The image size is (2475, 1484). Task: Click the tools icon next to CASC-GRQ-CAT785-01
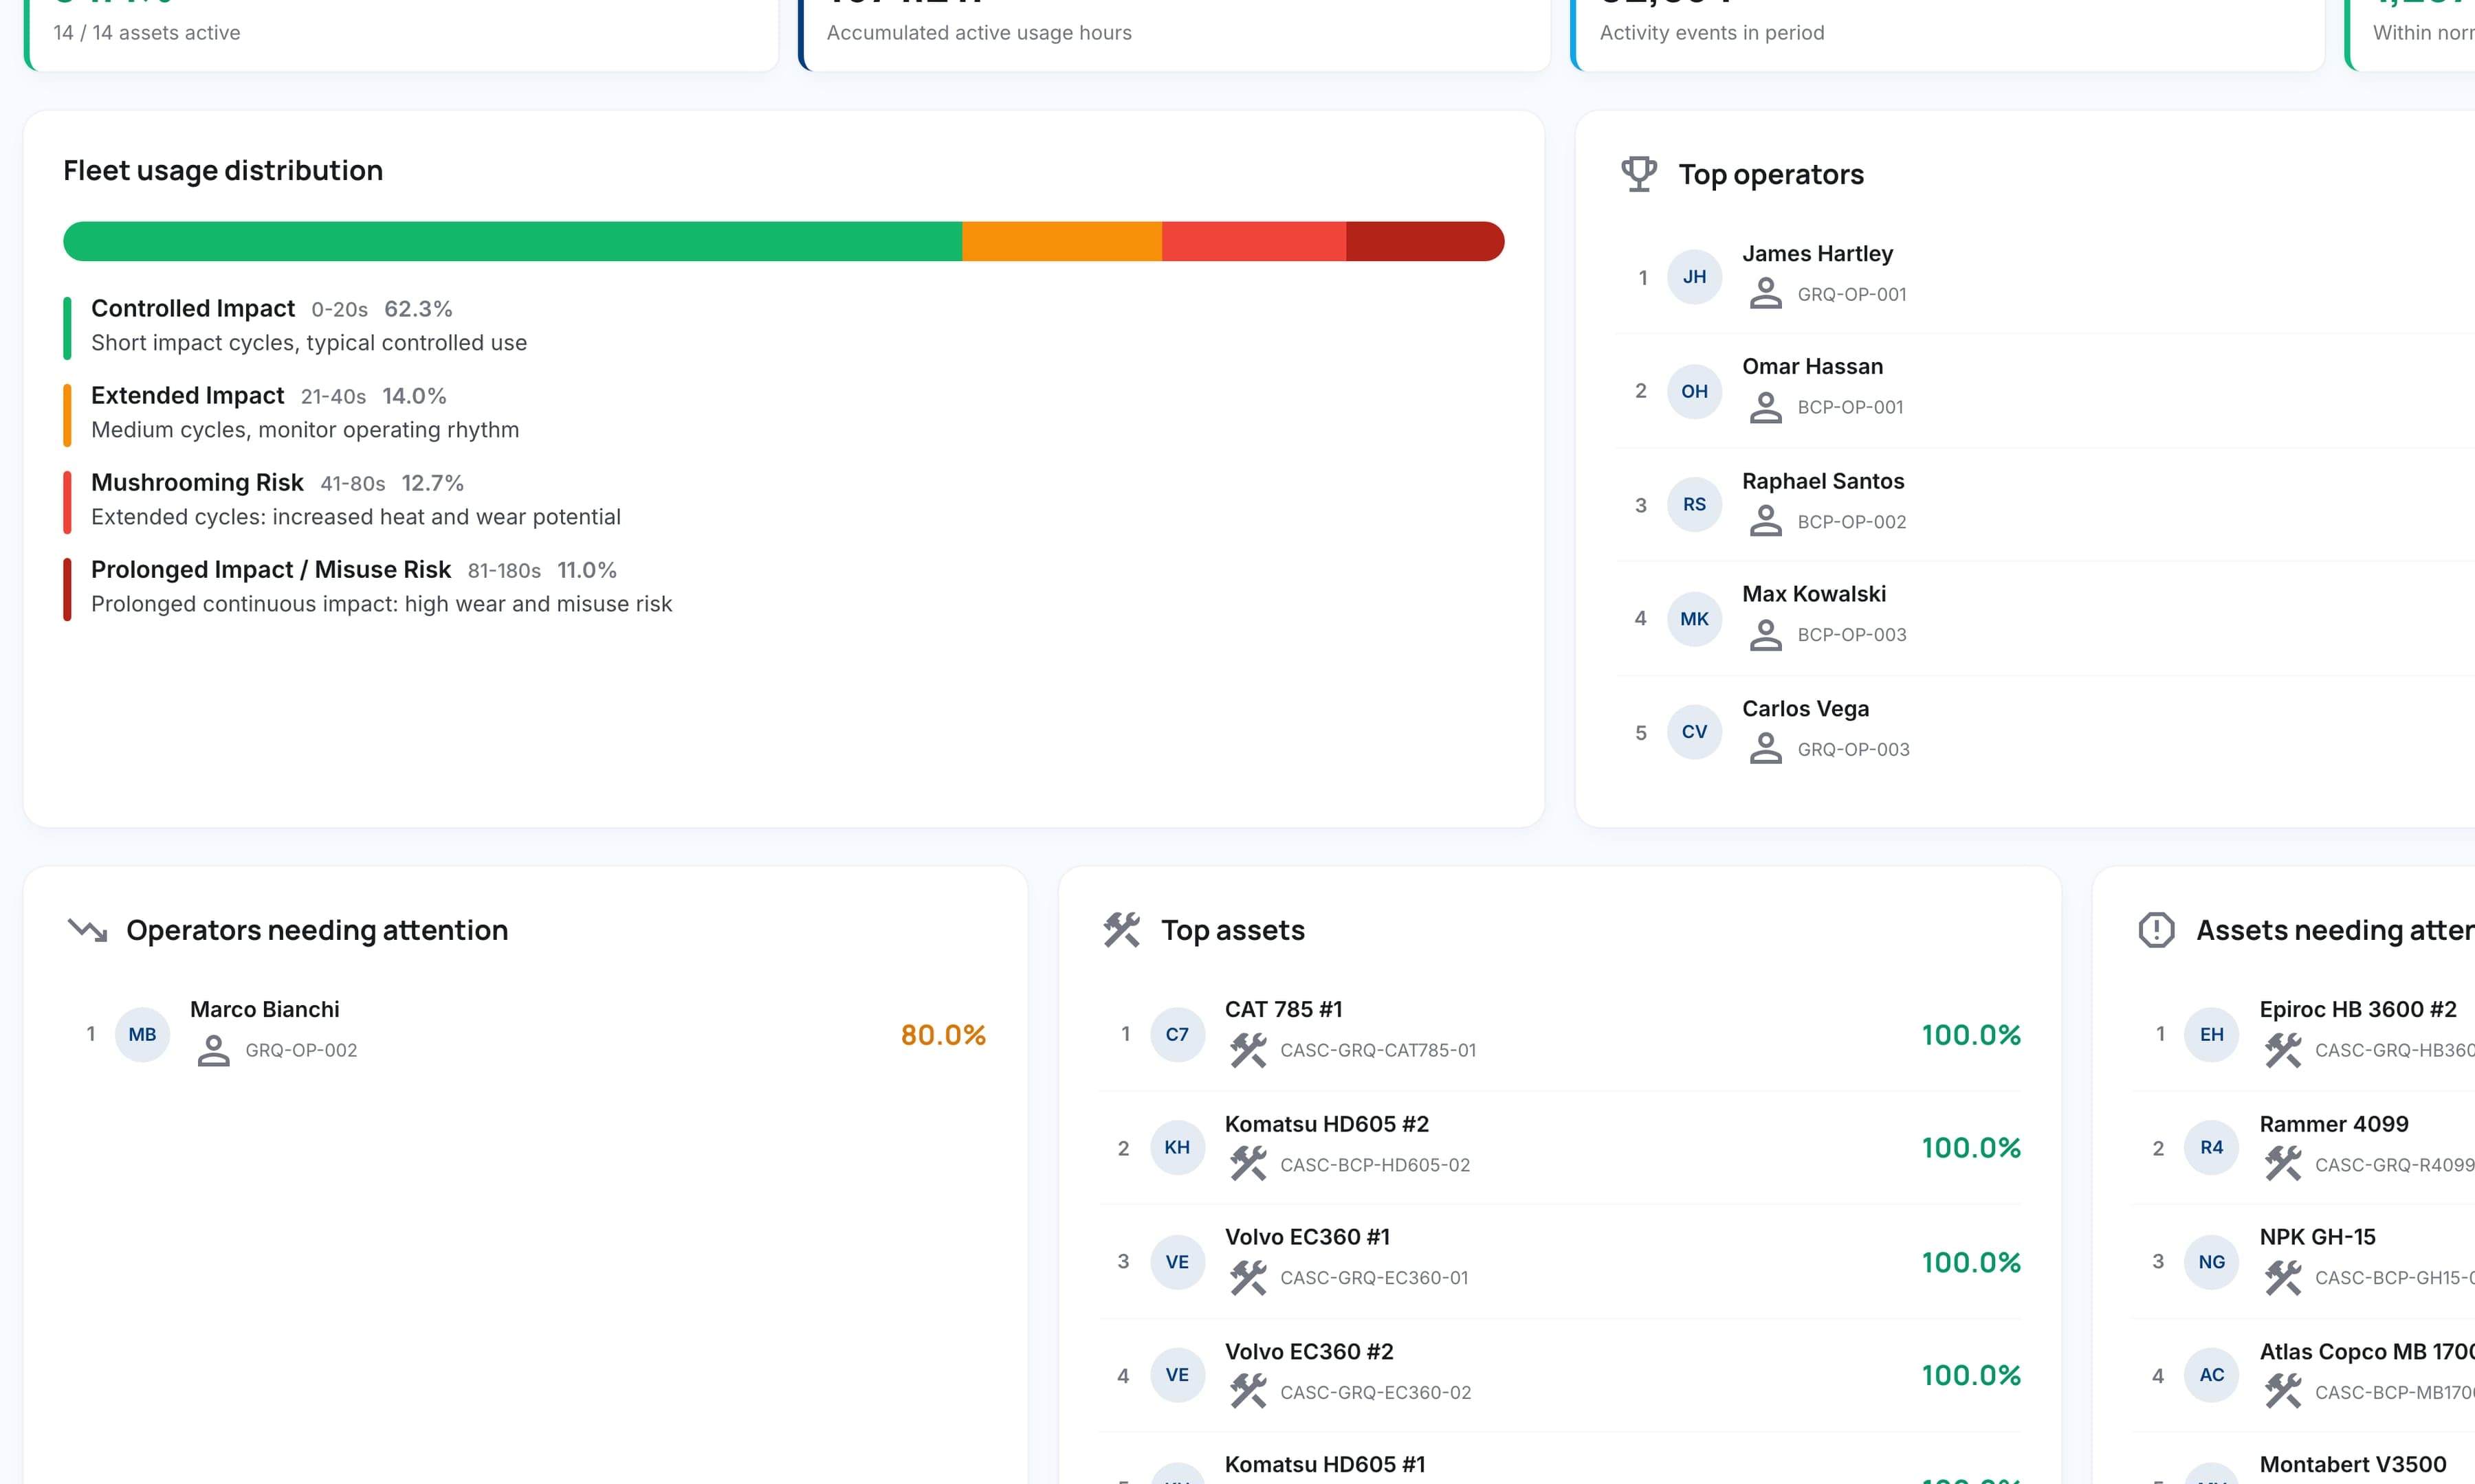1248,1050
